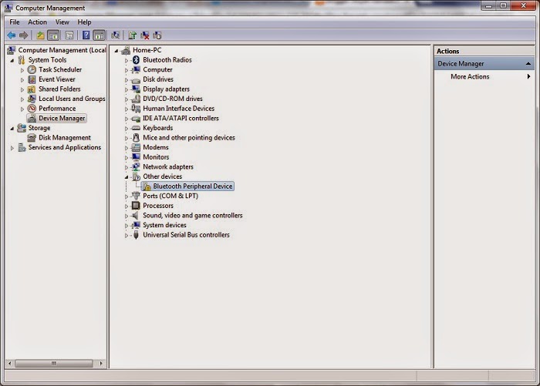Click the Forward arrow toolbar icon
Screen dimensions: 540x386
point(23,35)
